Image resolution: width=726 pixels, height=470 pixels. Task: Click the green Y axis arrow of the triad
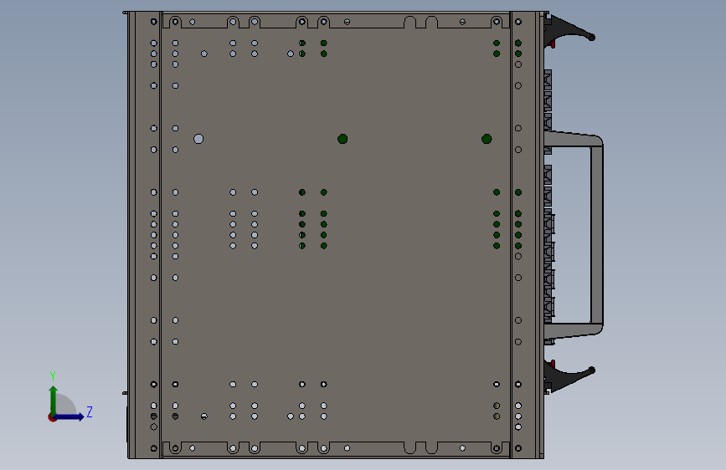pyautogui.click(x=54, y=400)
